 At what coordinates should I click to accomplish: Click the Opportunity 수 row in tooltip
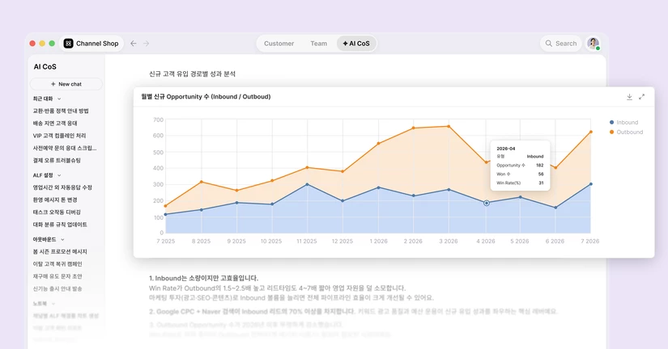tap(520, 166)
